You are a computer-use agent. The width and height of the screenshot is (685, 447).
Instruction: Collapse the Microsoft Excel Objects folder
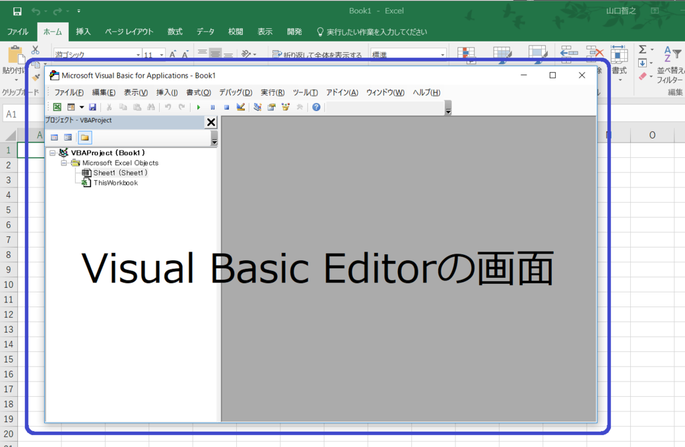64,163
